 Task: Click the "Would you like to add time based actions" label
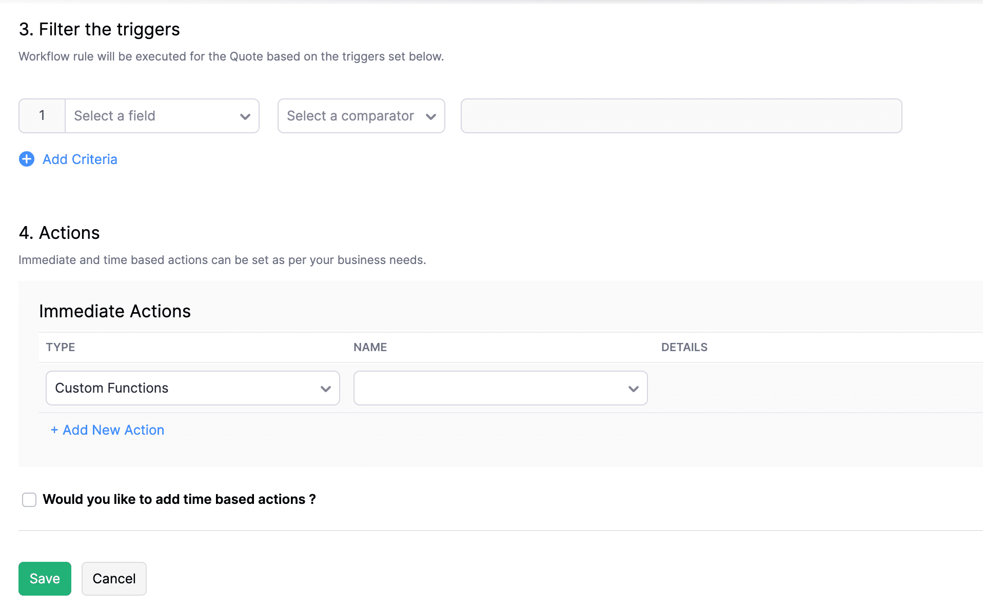179,499
